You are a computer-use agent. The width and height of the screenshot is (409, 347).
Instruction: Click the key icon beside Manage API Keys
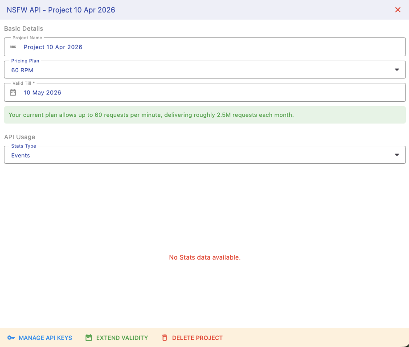pyautogui.click(x=11, y=338)
